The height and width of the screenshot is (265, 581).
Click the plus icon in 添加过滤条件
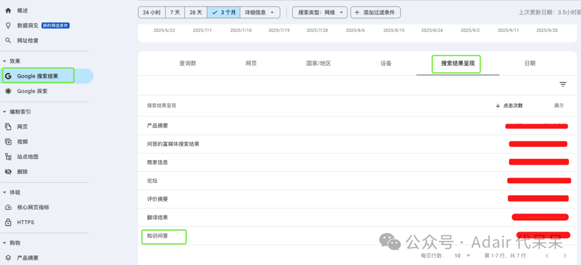(x=357, y=12)
